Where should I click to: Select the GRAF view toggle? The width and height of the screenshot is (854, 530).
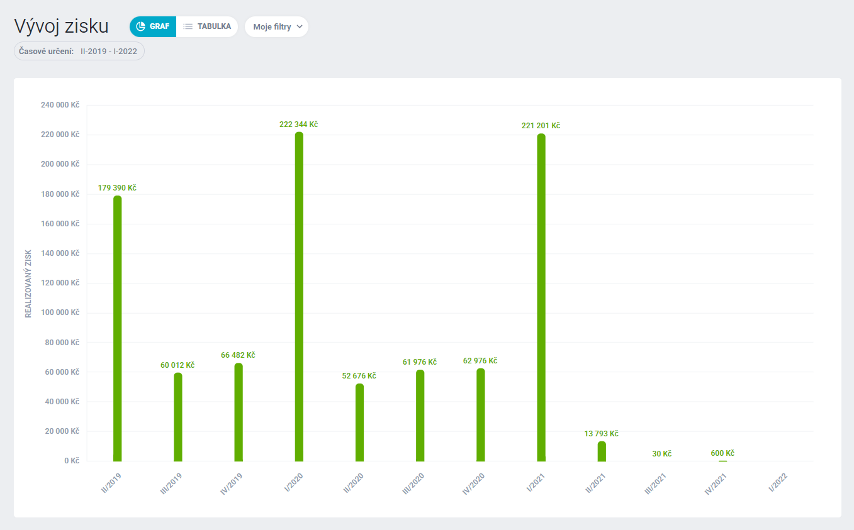(153, 26)
